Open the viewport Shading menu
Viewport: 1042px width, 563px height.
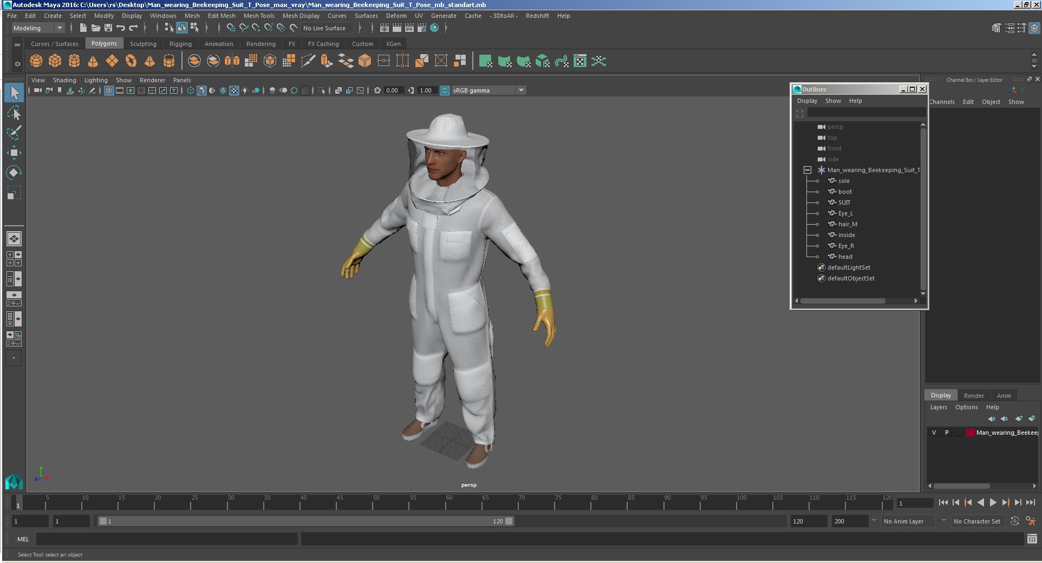click(64, 80)
